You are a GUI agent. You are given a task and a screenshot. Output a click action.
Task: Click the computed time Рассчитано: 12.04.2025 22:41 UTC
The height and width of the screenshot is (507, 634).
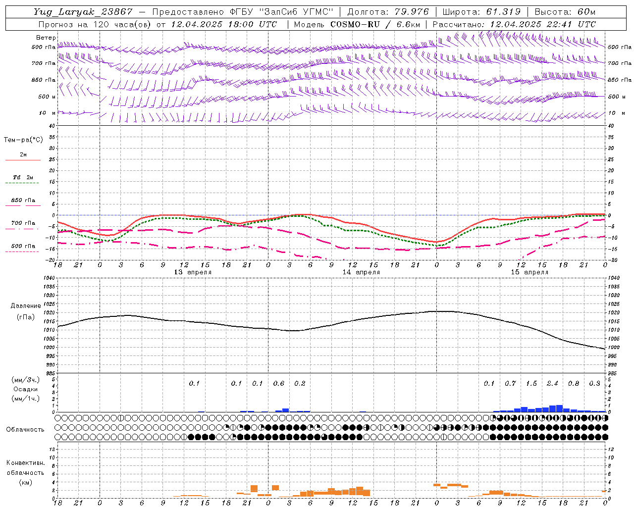coord(514,24)
